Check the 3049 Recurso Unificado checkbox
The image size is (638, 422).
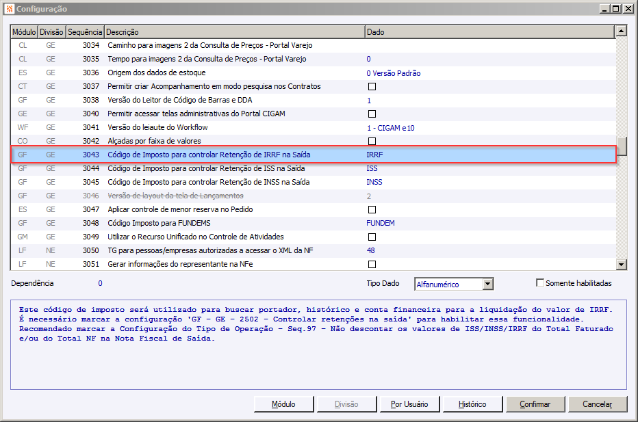tap(372, 237)
